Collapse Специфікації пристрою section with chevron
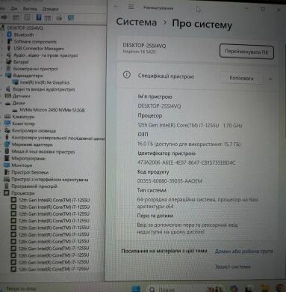 (270, 79)
